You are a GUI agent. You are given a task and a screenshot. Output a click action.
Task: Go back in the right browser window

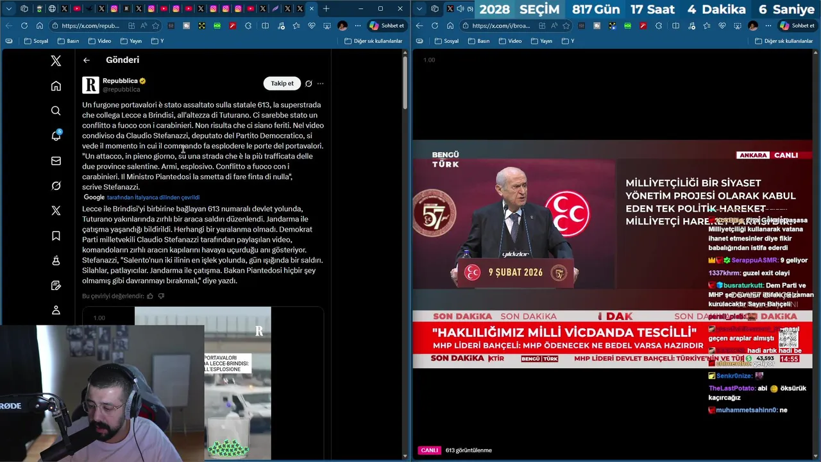pos(419,26)
